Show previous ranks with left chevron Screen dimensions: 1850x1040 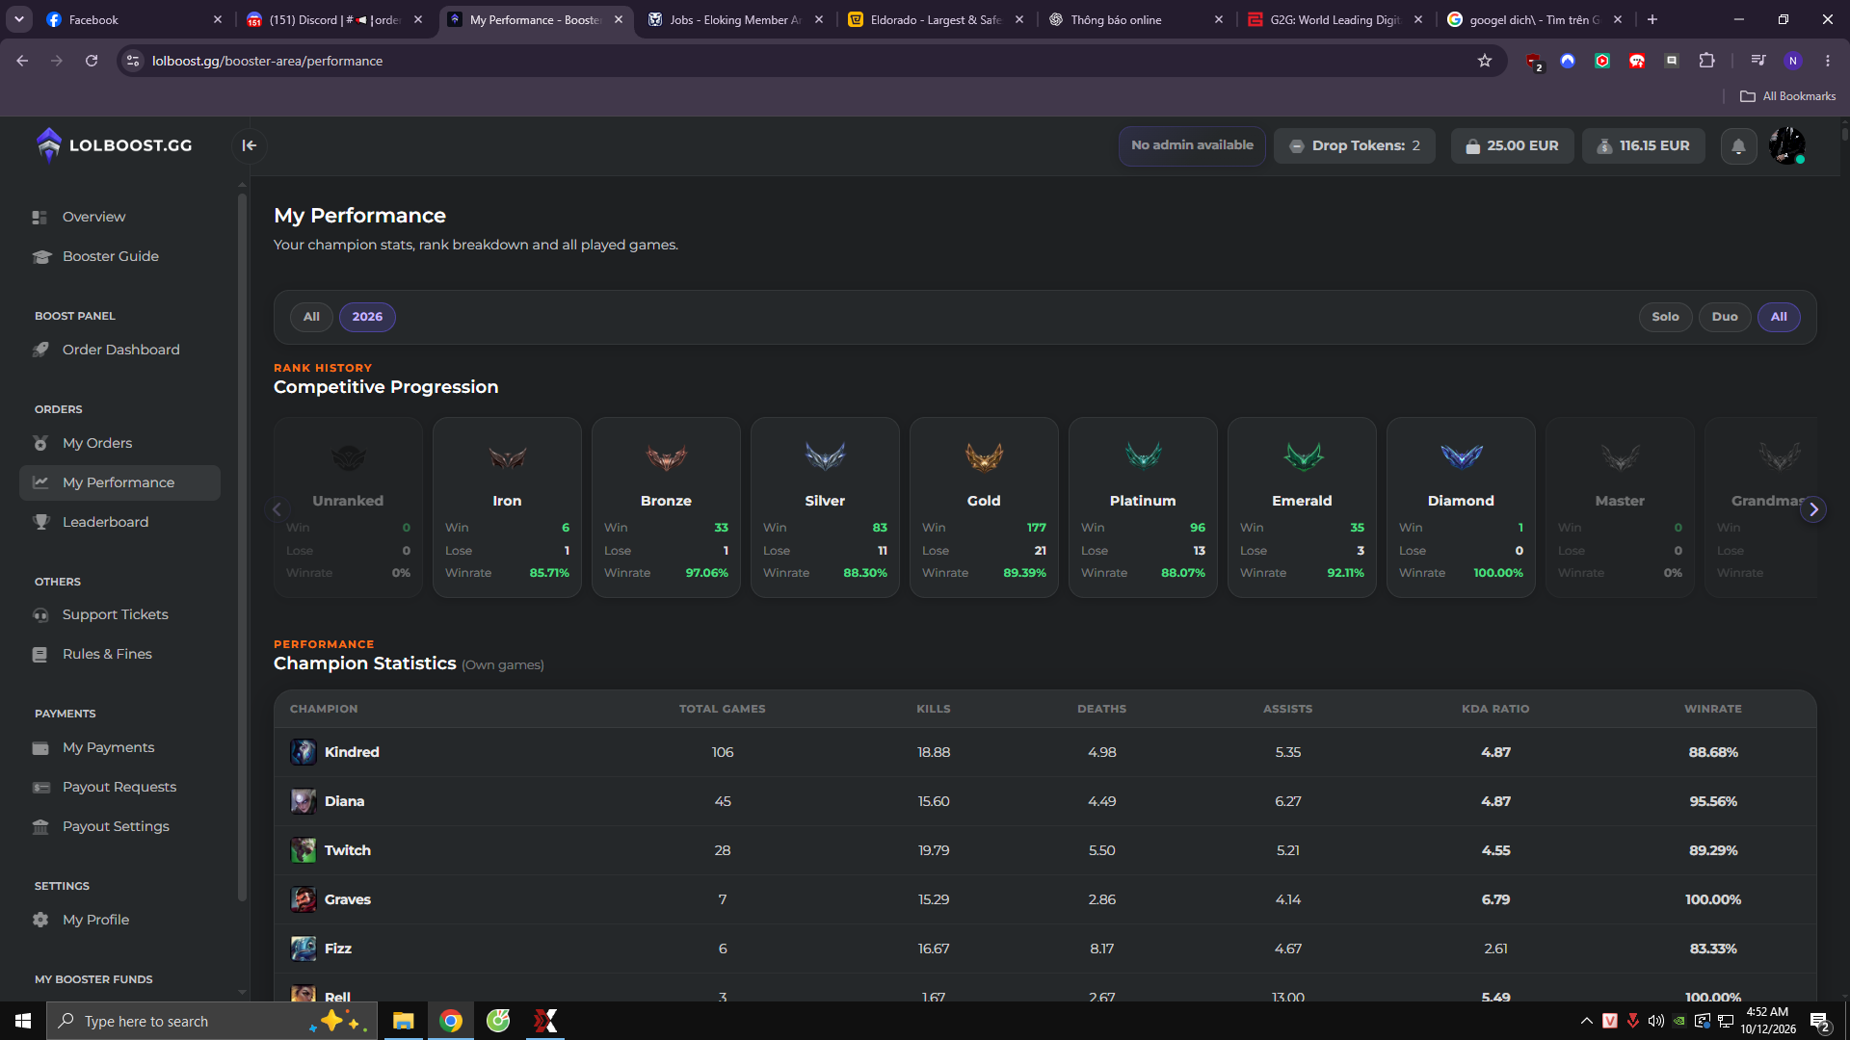(277, 509)
